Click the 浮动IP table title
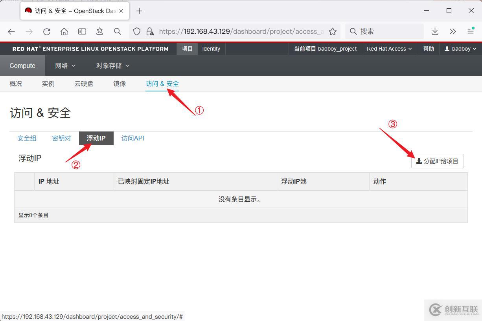 30,158
